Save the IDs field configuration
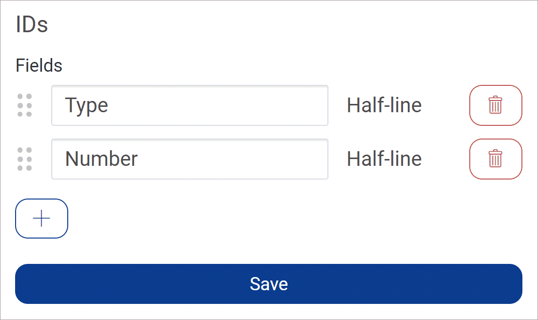The height and width of the screenshot is (320, 538). [x=269, y=284]
